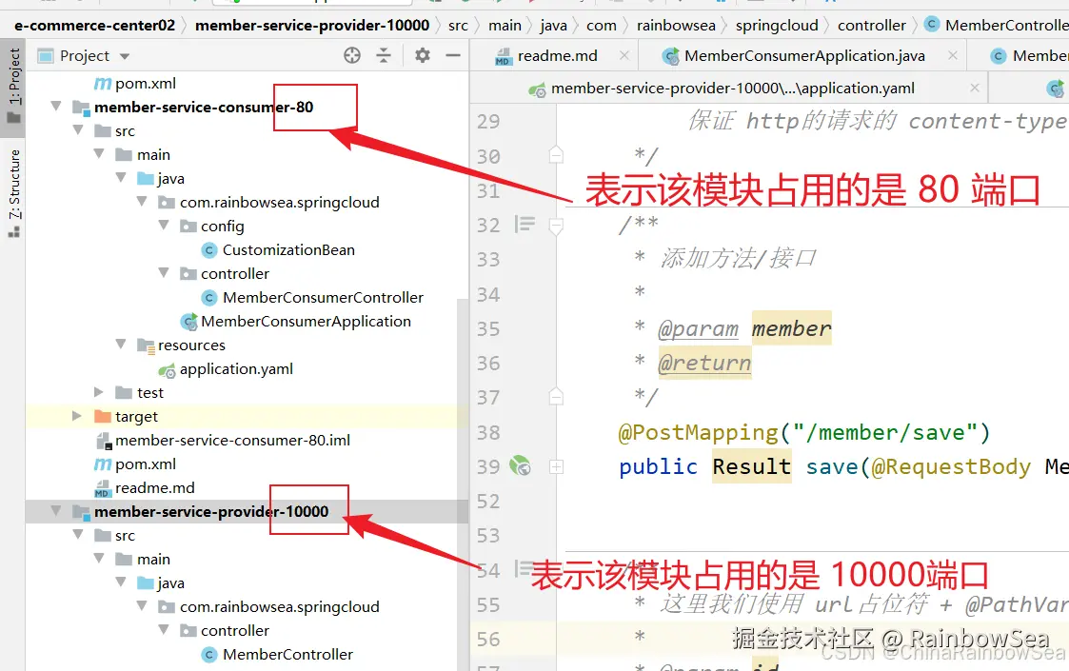Viewport: 1069px width, 671px height.
Task: Select CustomizationBean class
Action: click(288, 249)
